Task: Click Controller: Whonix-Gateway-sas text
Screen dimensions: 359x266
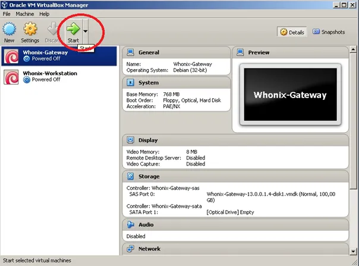Action: [163, 188]
